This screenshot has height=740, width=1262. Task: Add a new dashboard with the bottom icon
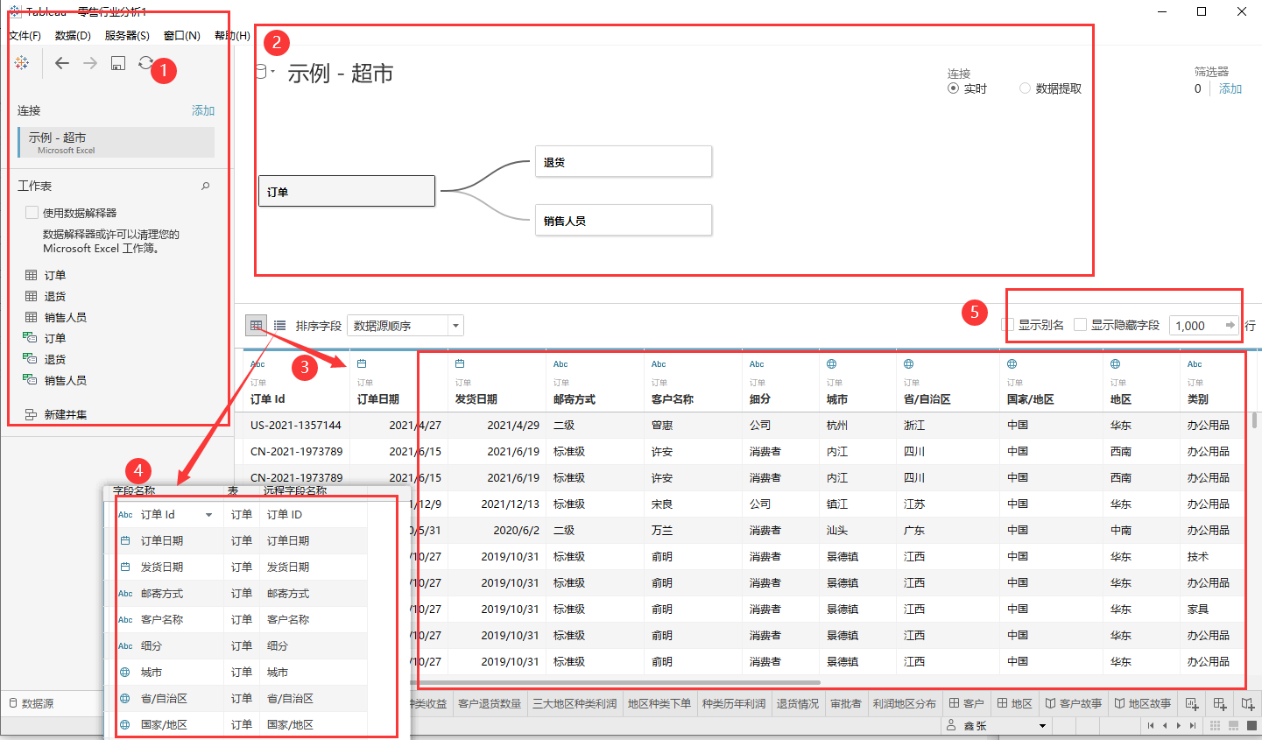1220,703
